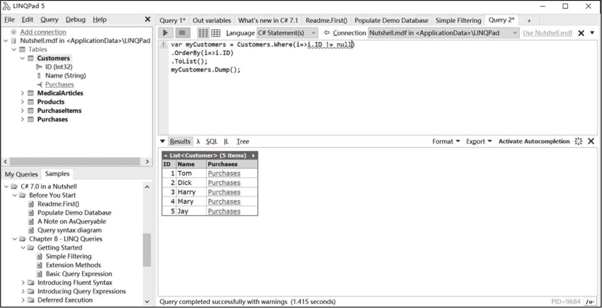This screenshot has height=308, width=602.
Task: Click the Purchases table icon in tree
Action: [x=31, y=119]
